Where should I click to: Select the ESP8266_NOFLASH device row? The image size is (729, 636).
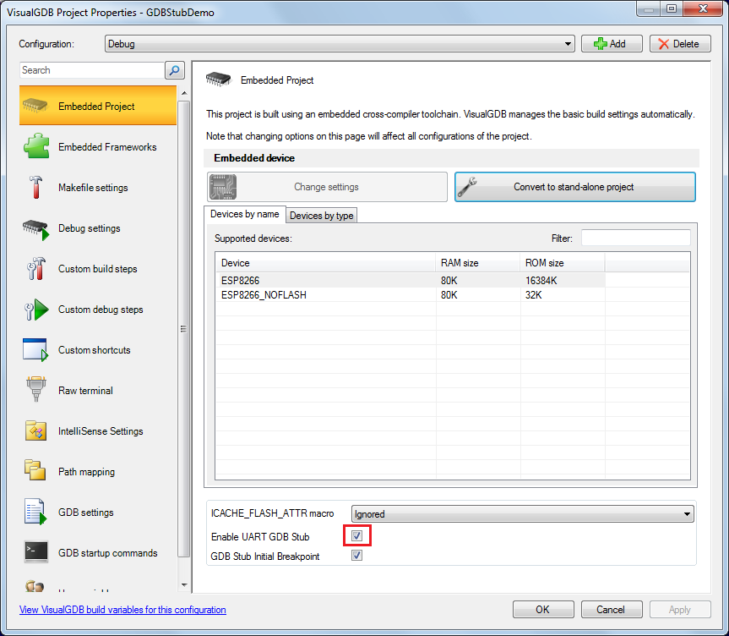coord(410,294)
